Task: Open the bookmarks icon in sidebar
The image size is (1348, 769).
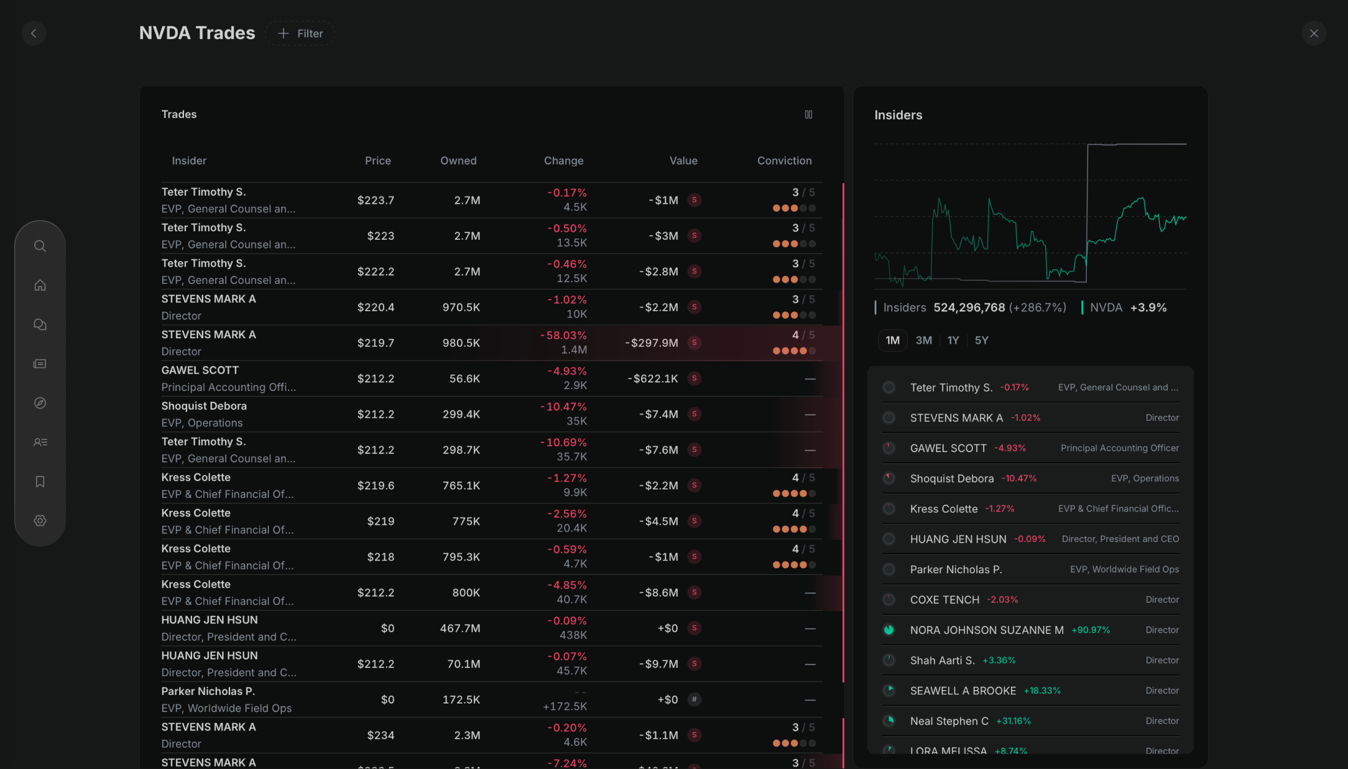Action: [x=40, y=481]
